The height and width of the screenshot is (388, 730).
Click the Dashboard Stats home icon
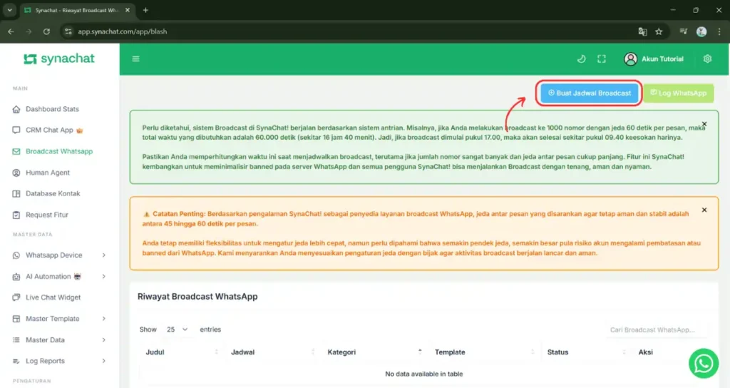coord(16,109)
